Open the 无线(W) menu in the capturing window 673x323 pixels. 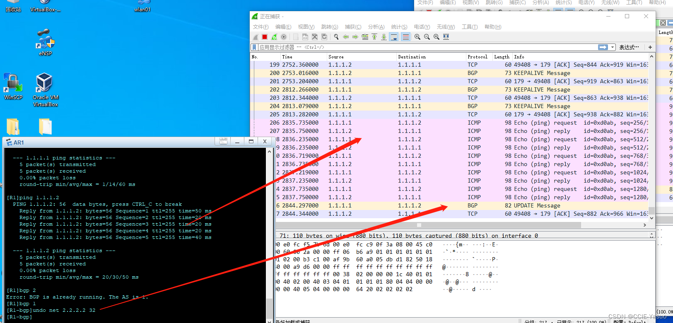(446, 27)
